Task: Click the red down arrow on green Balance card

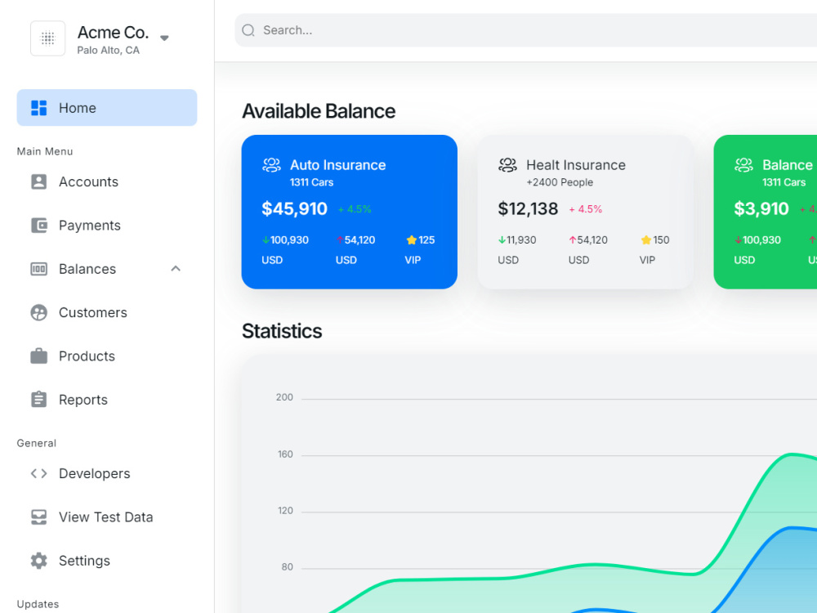Action: 739,239
